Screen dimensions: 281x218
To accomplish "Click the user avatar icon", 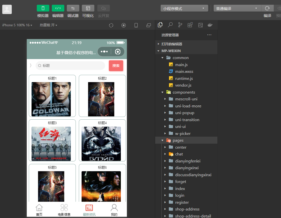I will point(7,9).
